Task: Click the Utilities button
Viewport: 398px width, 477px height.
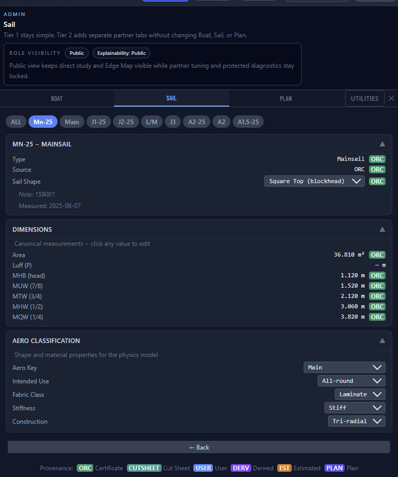Action: [364, 98]
